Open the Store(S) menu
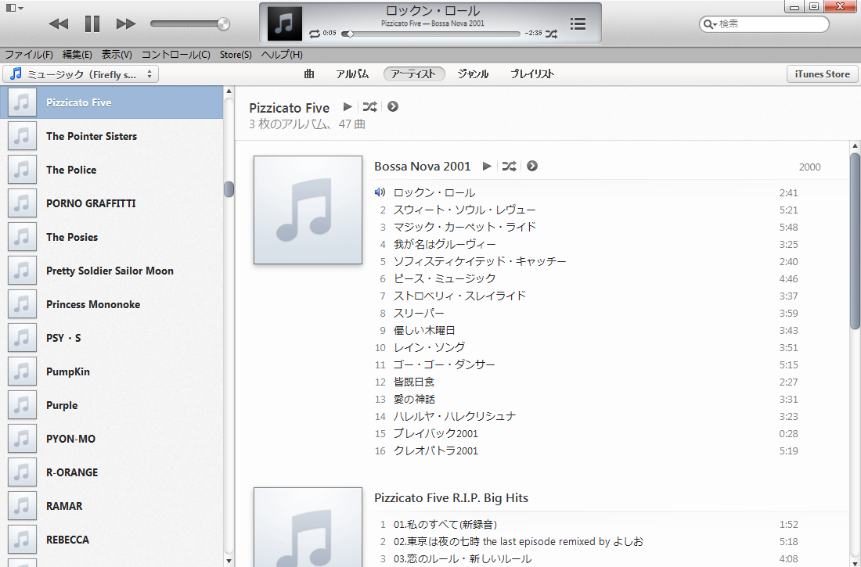 (236, 54)
